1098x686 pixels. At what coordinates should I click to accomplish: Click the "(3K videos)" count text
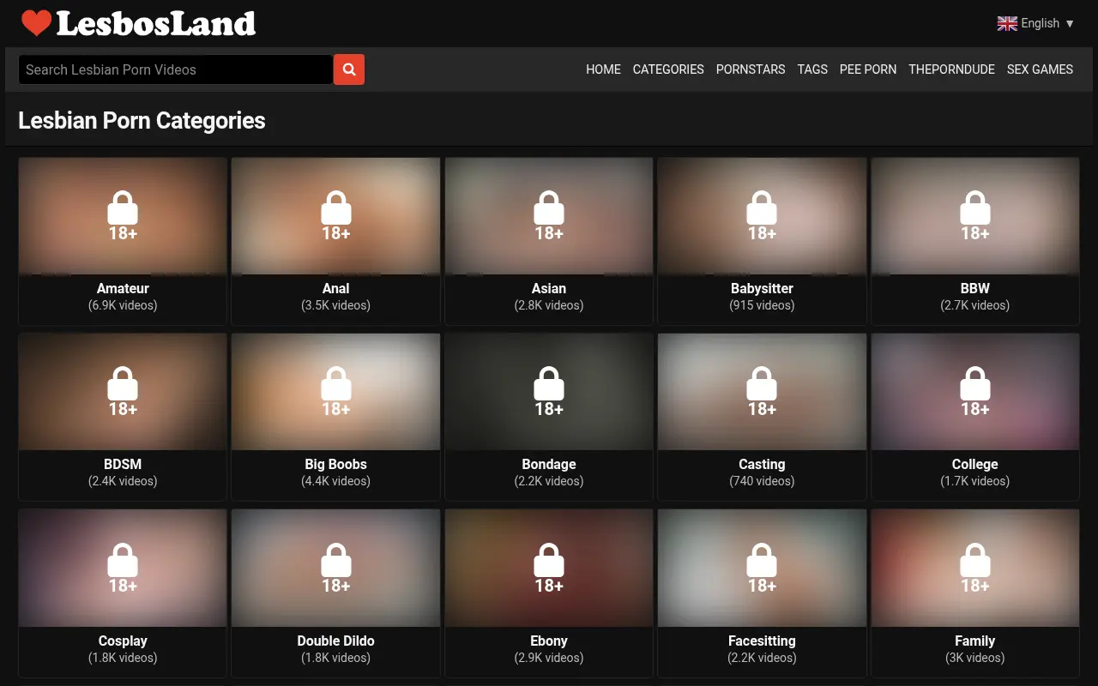point(975,658)
